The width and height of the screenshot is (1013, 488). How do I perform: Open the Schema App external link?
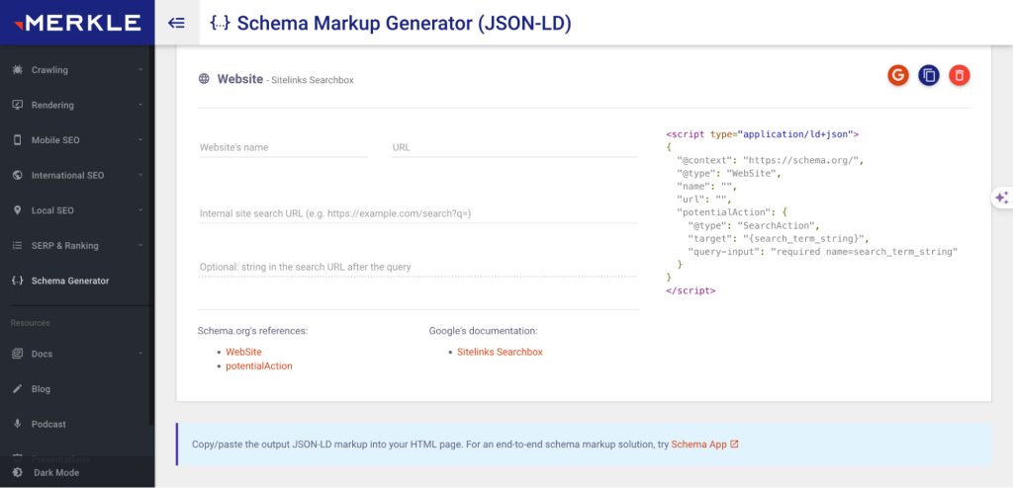(x=704, y=445)
